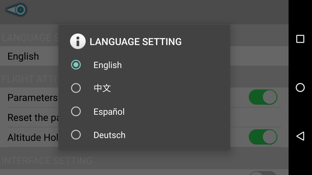
Task: Select the English radio button
Action: click(x=76, y=65)
